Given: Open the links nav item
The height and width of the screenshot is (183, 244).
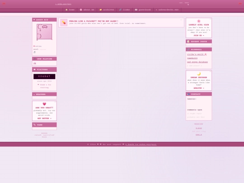Looking at the screenshot, I should (x=124, y=9).
